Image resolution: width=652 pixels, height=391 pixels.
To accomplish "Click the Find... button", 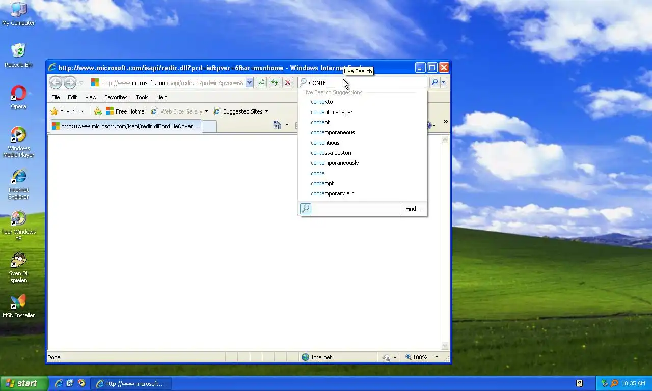I will (414, 209).
